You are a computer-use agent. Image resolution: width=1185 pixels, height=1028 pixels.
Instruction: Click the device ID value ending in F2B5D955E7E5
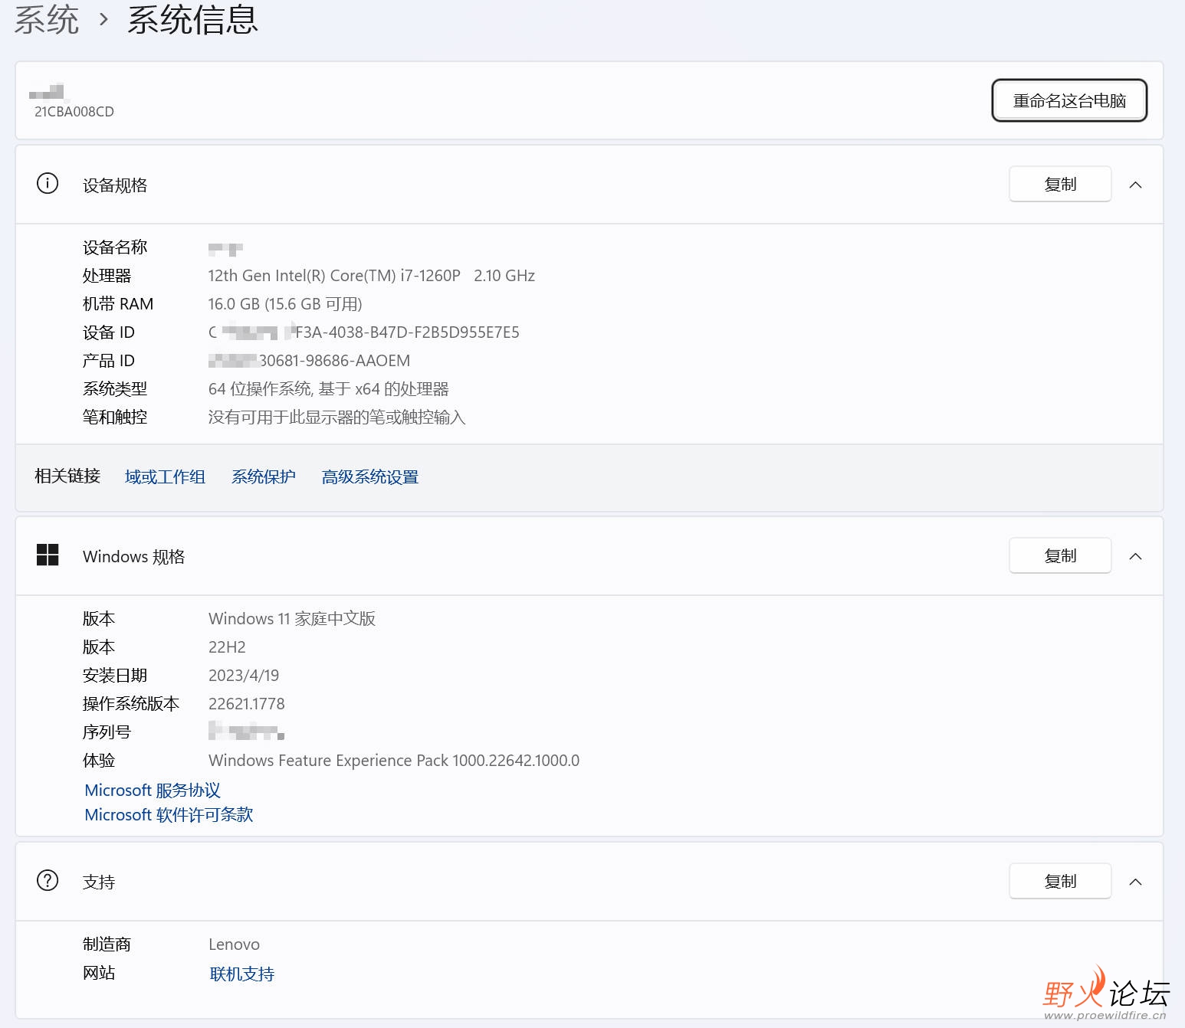pos(364,332)
